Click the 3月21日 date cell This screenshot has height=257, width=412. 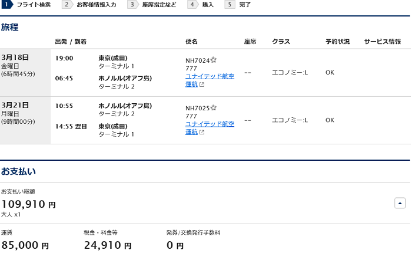point(25,120)
